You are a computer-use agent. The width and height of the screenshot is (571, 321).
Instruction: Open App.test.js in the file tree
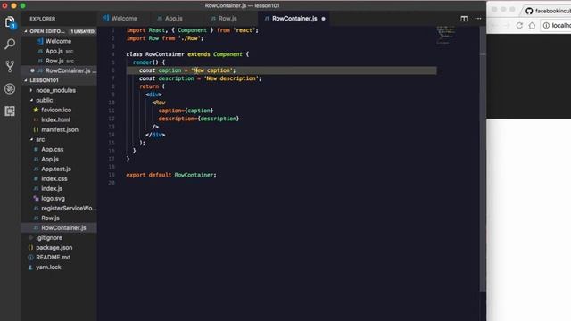[56, 169]
